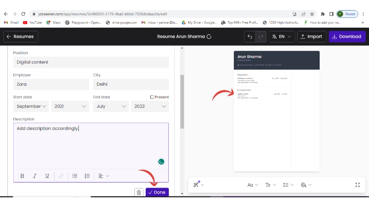Open the line spacing menu

click(x=288, y=185)
